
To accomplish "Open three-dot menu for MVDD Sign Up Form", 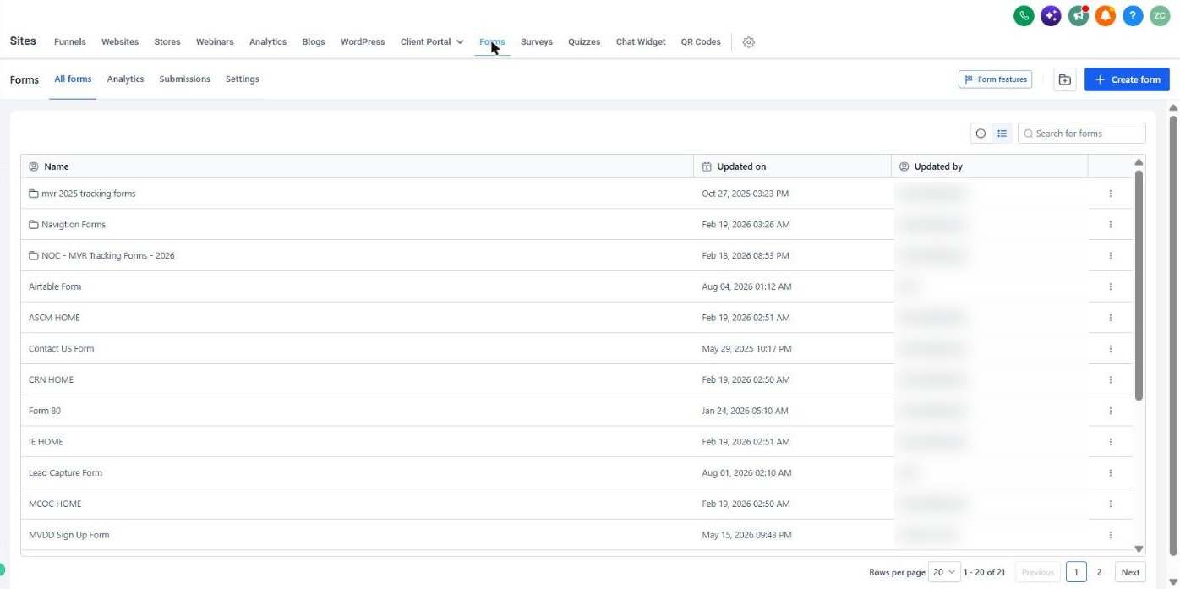I will (1110, 535).
